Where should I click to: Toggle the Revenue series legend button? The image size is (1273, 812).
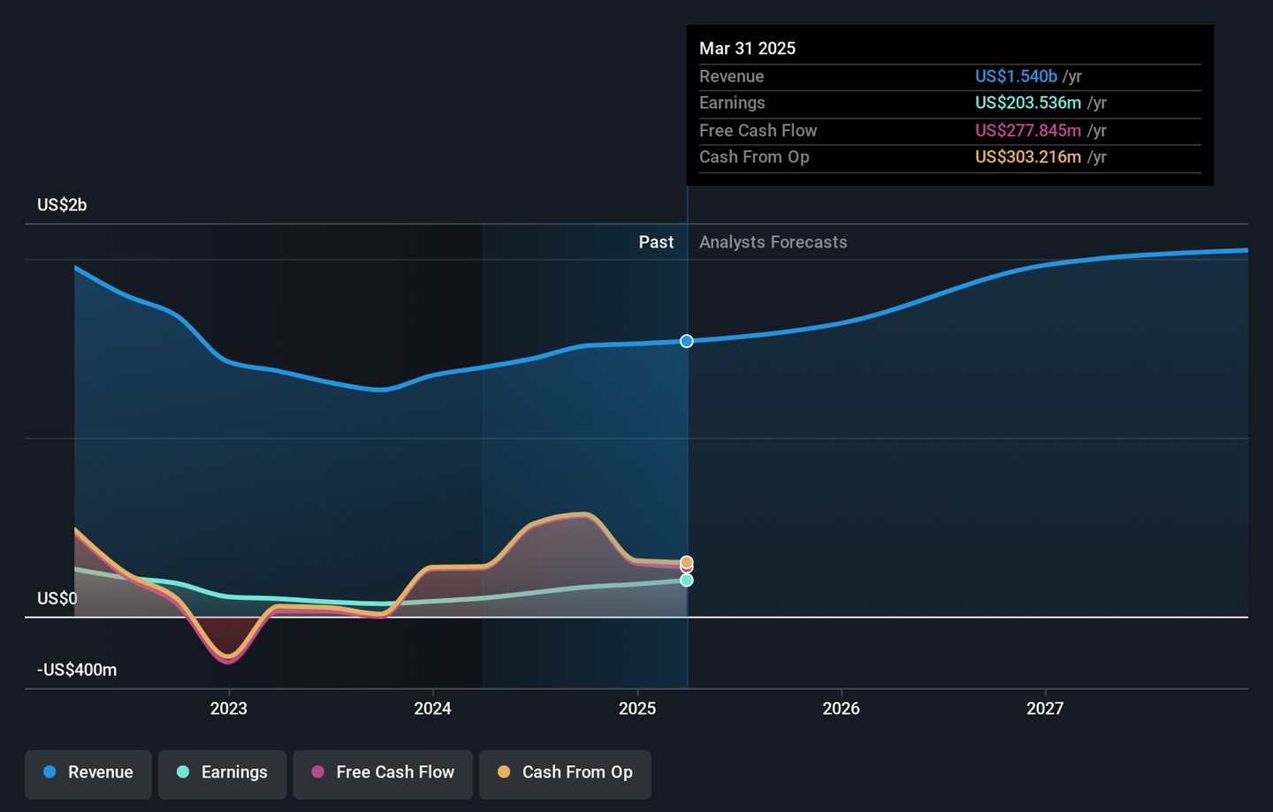88,773
